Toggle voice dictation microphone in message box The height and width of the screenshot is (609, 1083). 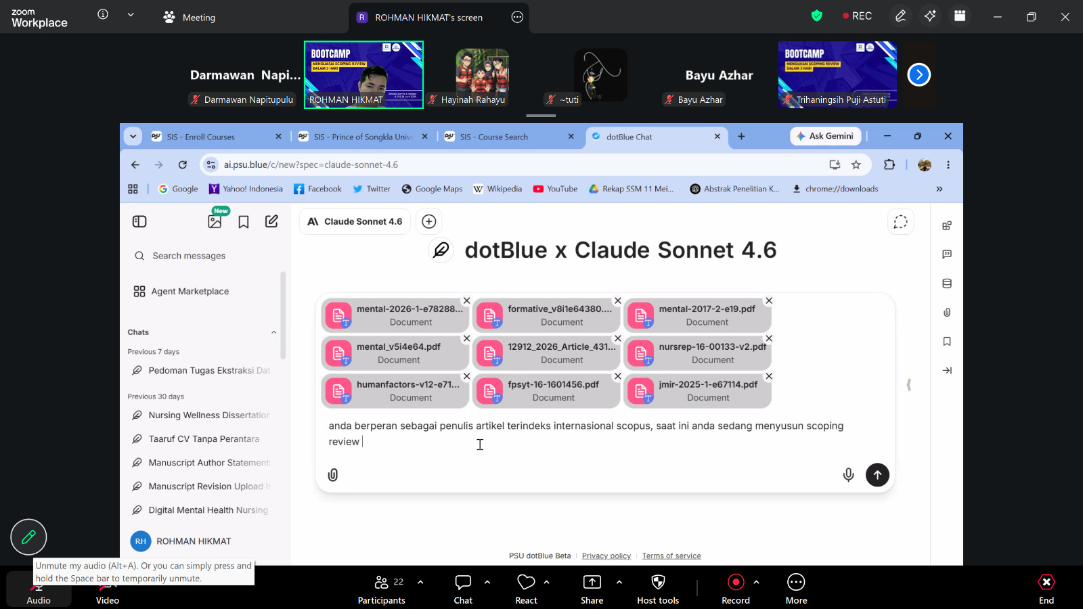(848, 475)
